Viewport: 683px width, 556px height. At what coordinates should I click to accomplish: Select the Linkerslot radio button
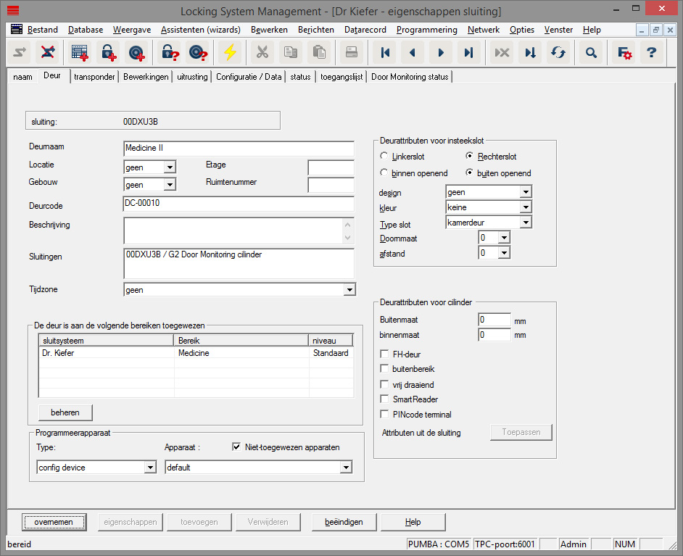click(384, 157)
